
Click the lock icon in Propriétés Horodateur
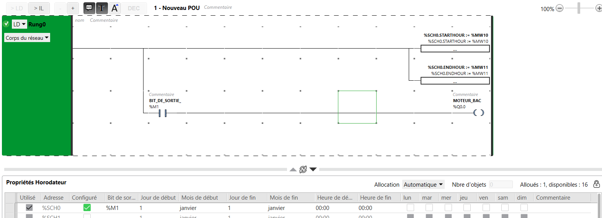(596, 184)
